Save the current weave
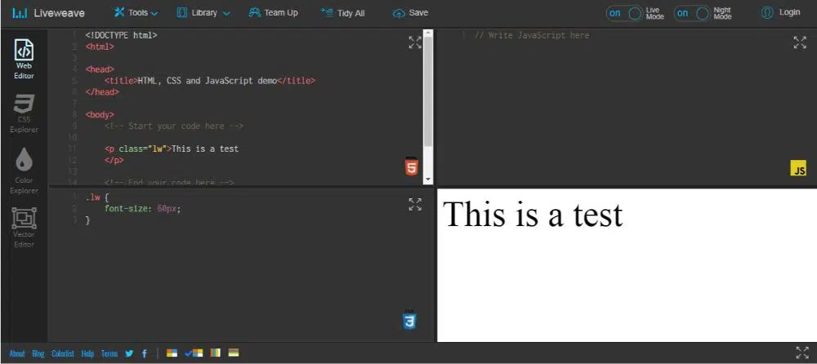 click(410, 13)
